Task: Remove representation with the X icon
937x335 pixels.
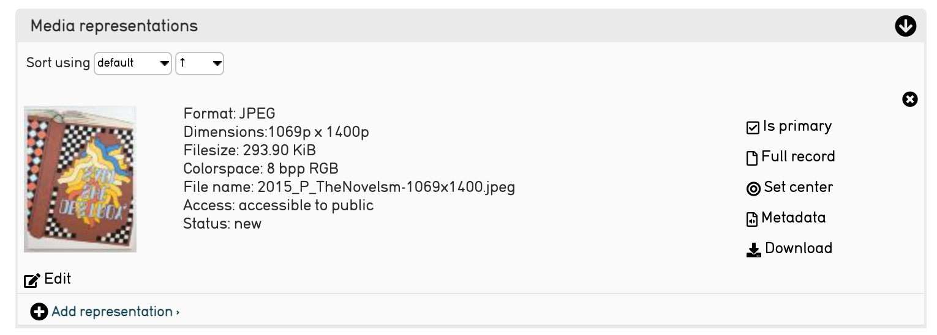Action: point(910,99)
